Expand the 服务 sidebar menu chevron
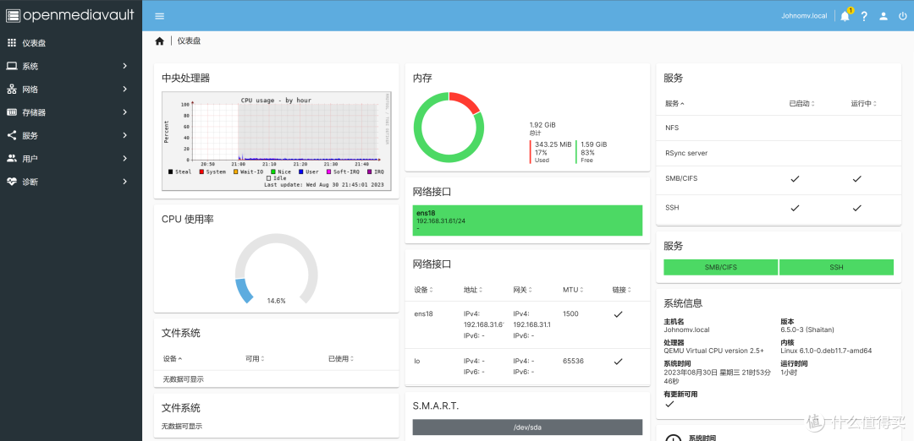This screenshot has height=441, width=914. (x=124, y=135)
